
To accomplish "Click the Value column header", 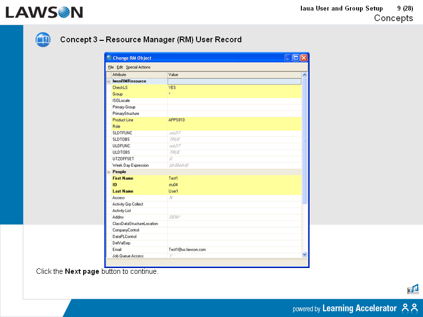I will 234,74.
